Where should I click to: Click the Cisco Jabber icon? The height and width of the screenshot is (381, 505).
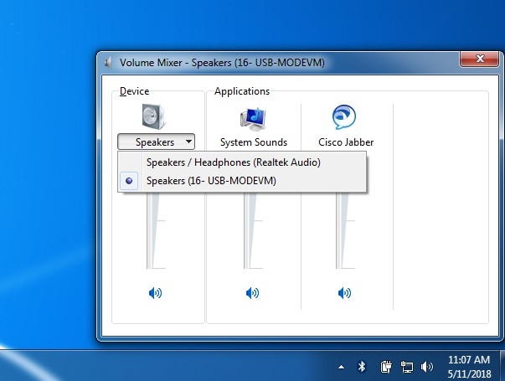(344, 116)
